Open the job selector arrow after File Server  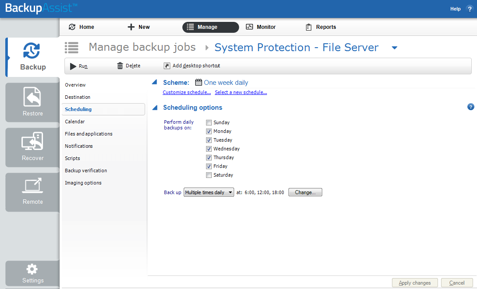click(395, 48)
